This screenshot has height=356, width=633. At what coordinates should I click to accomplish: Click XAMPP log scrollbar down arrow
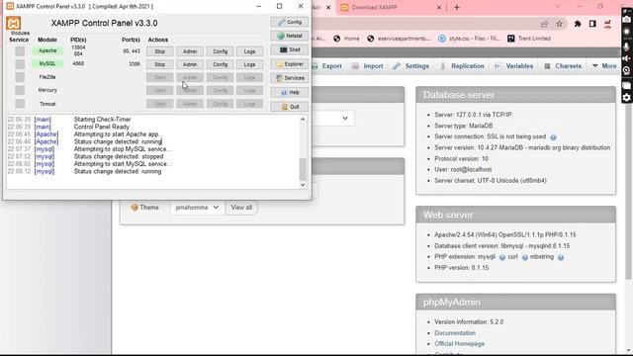303,185
